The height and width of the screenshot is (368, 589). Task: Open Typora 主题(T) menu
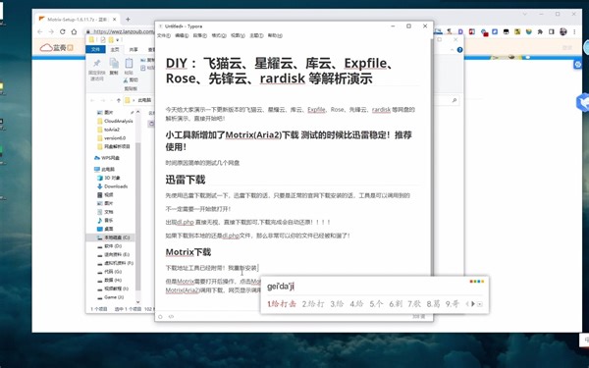pyautogui.click(x=256, y=35)
